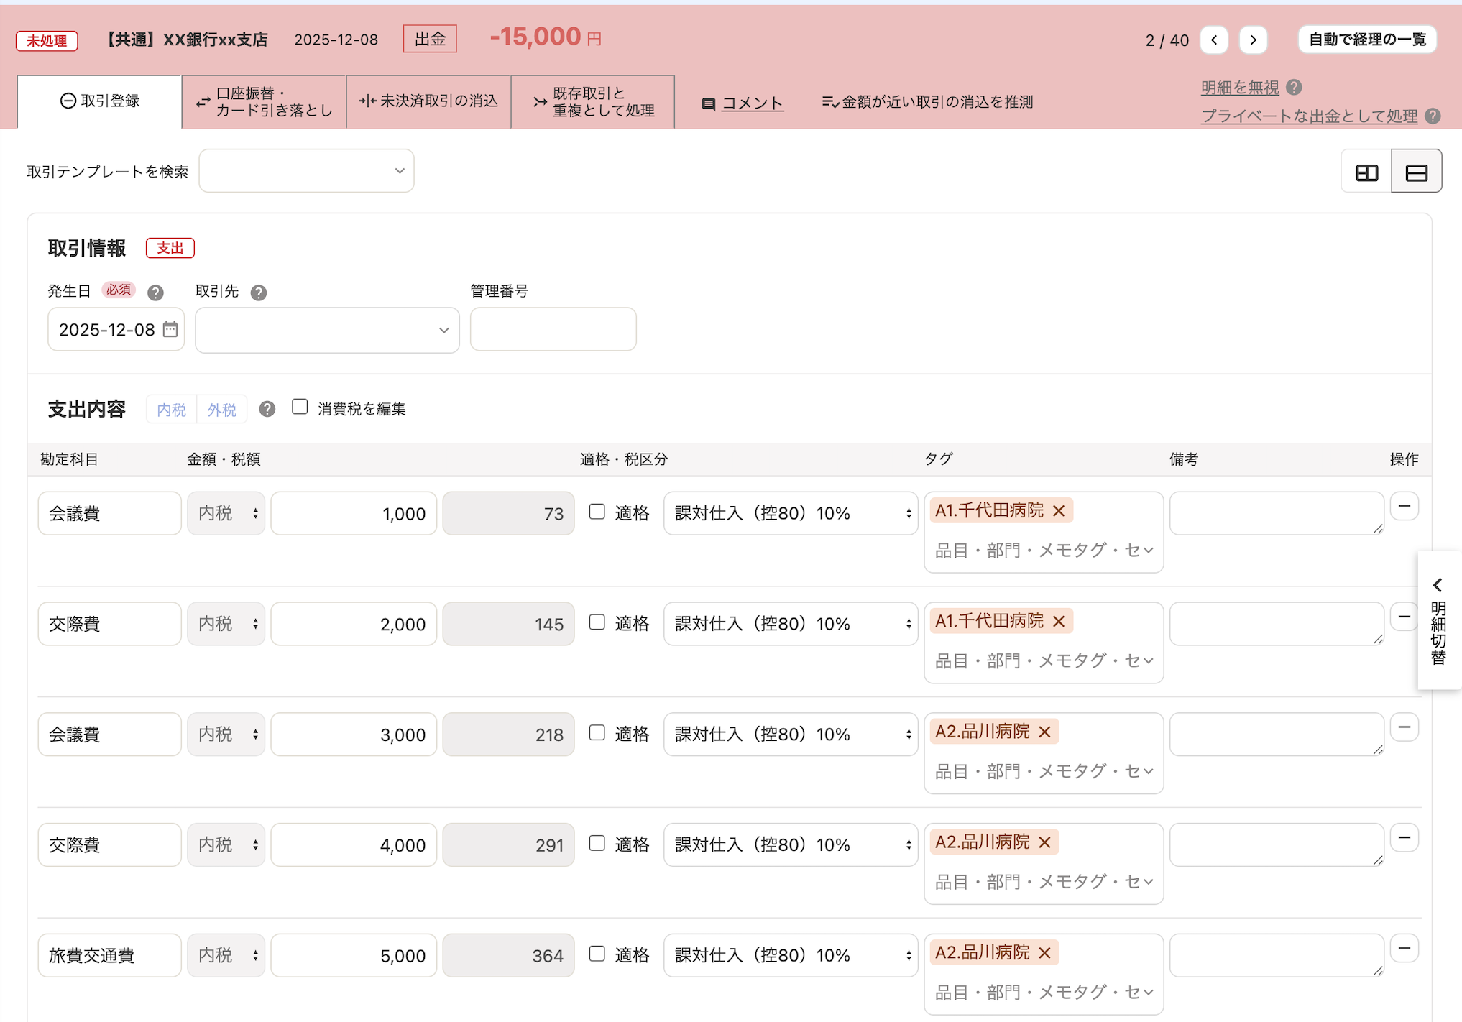Open tax category dropdown for 5,000 row
Image resolution: width=1462 pixels, height=1022 pixels.
[791, 955]
